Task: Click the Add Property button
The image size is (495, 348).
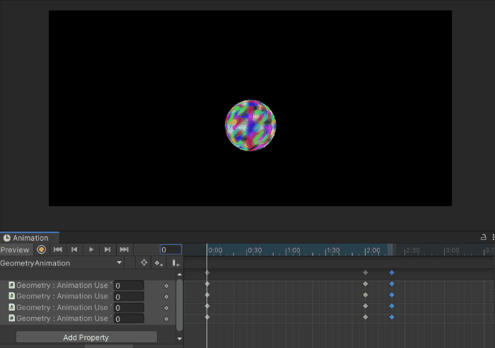Action: (x=86, y=337)
